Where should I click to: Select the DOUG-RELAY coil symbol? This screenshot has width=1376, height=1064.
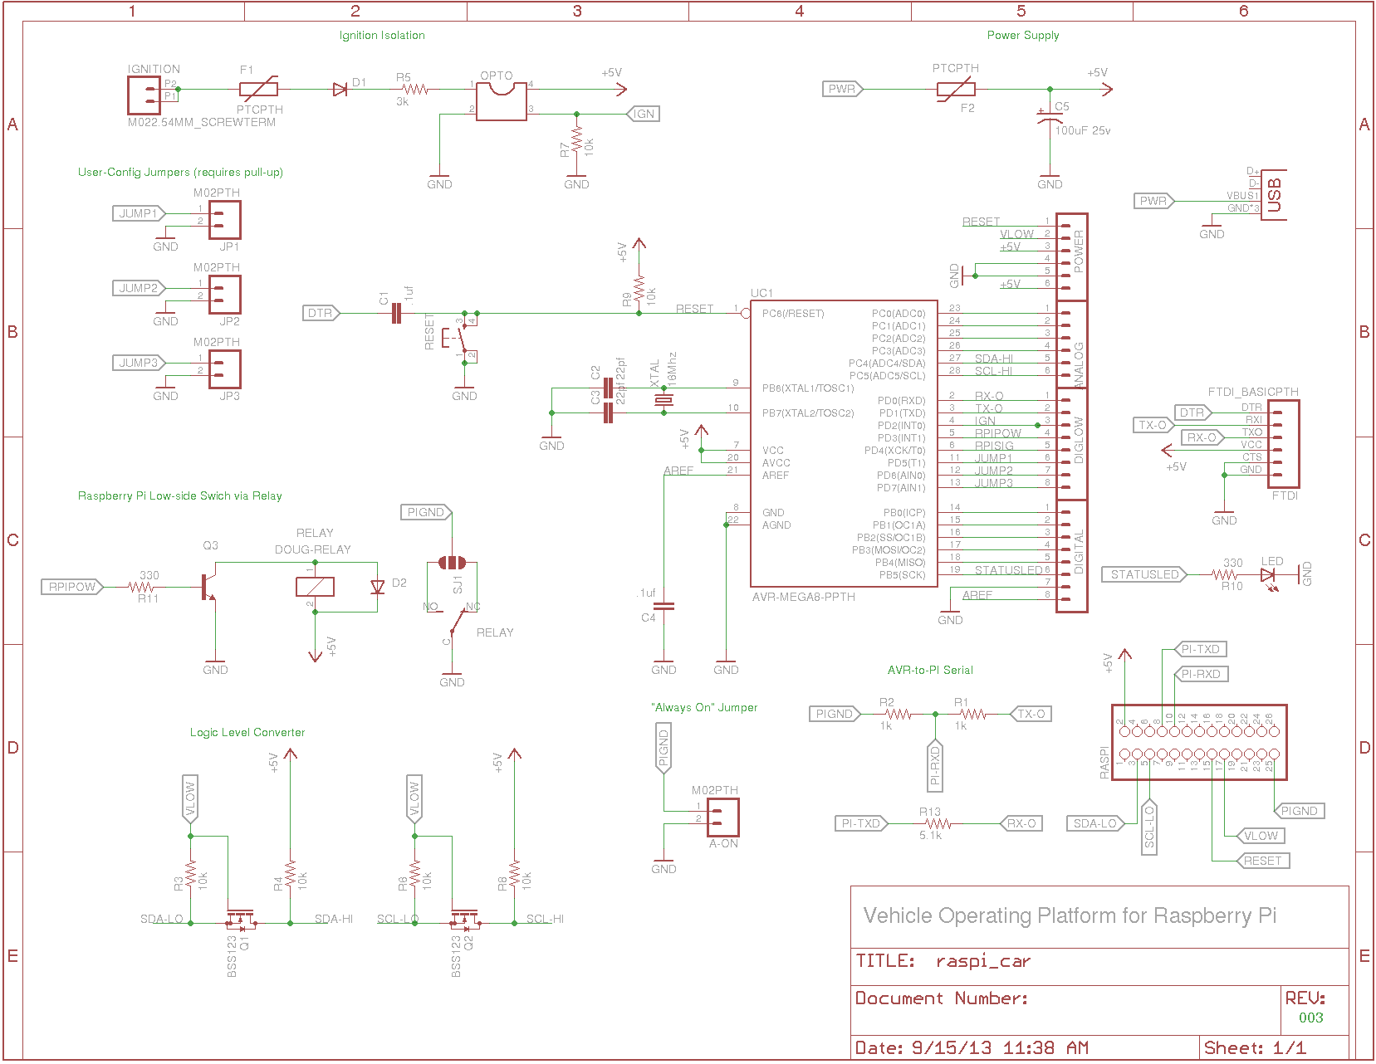(315, 587)
